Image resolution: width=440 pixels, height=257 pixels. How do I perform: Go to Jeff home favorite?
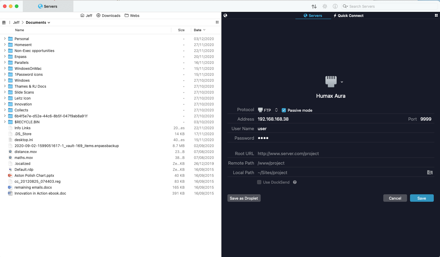(86, 15)
